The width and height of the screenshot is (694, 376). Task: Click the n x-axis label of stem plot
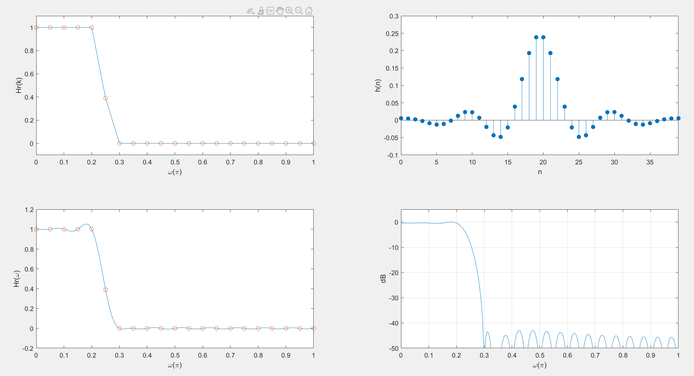tap(540, 172)
